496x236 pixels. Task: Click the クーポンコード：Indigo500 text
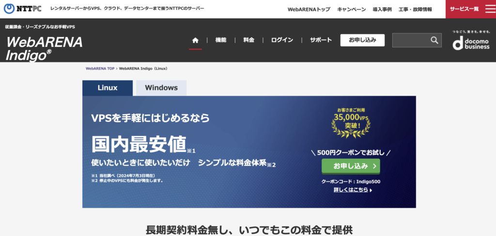click(351, 182)
